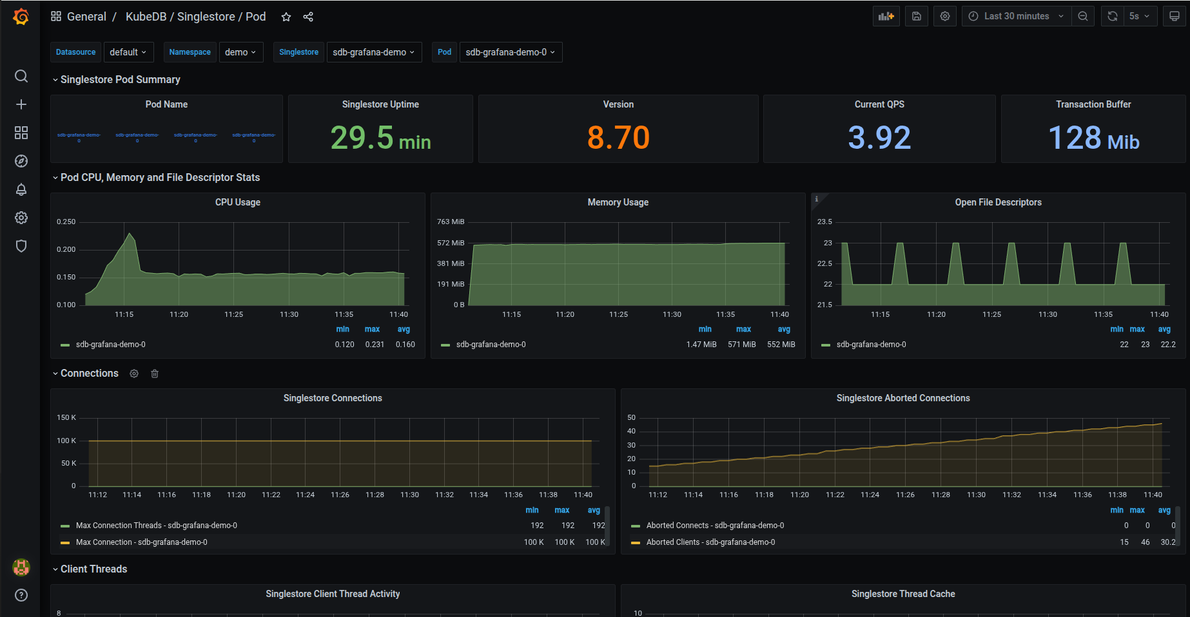
Task: Open the Open File Descriptors panel menu
Action: coord(998,202)
